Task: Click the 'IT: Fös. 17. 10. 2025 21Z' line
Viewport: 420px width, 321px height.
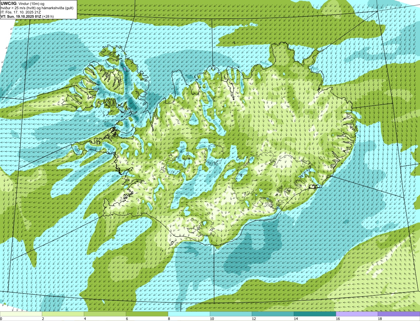Action: 21,12
